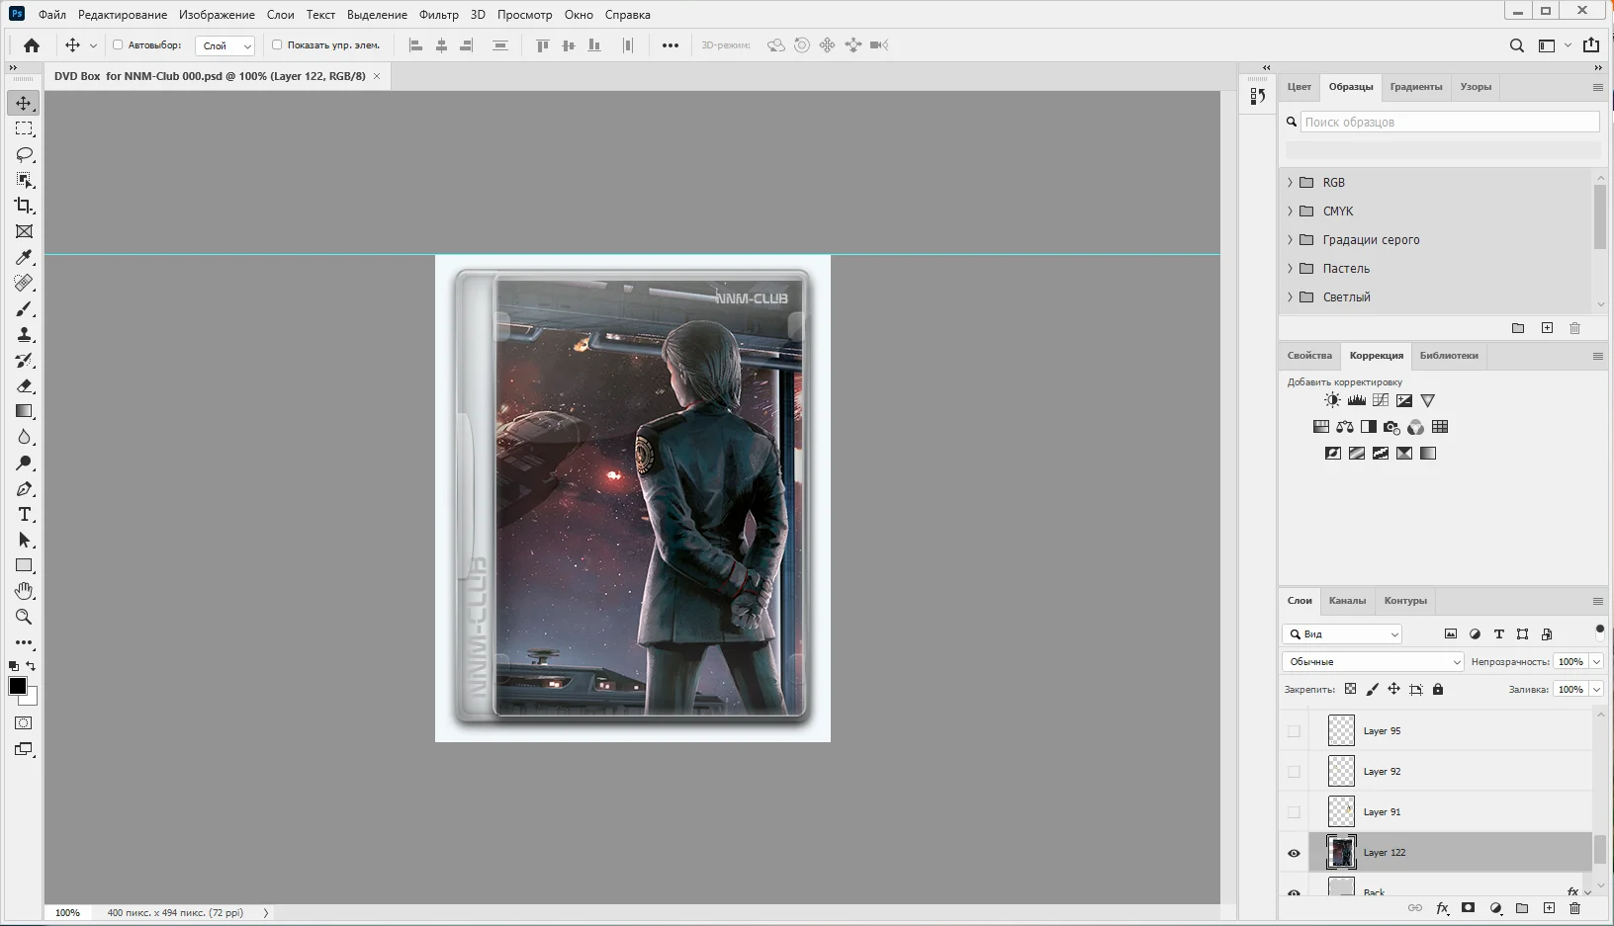
Task: Delete layer with trash icon in Layers panel
Action: 1575,908
